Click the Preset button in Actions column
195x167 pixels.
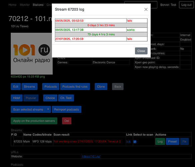(x=172, y=142)
